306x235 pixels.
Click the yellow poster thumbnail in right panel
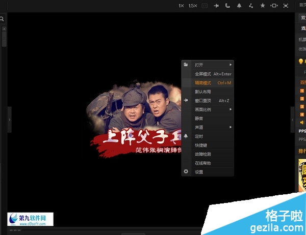[302, 175]
